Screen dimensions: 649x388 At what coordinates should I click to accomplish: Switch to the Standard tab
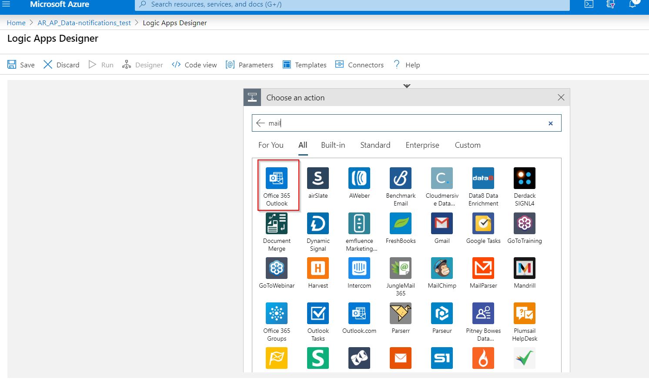375,145
